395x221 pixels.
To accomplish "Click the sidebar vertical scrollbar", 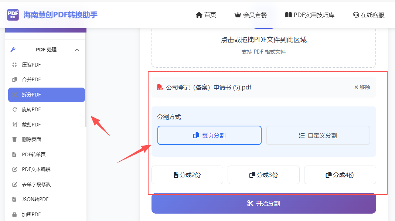I will coord(86,81).
